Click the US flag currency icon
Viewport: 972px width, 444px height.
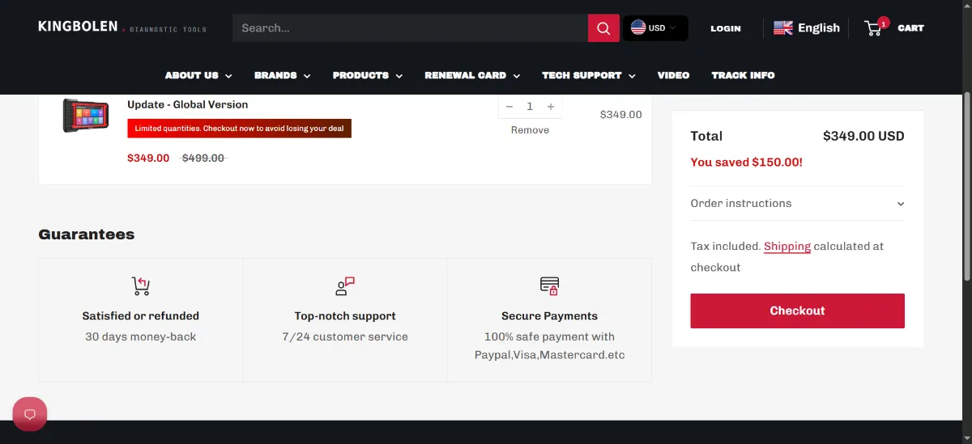click(638, 27)
